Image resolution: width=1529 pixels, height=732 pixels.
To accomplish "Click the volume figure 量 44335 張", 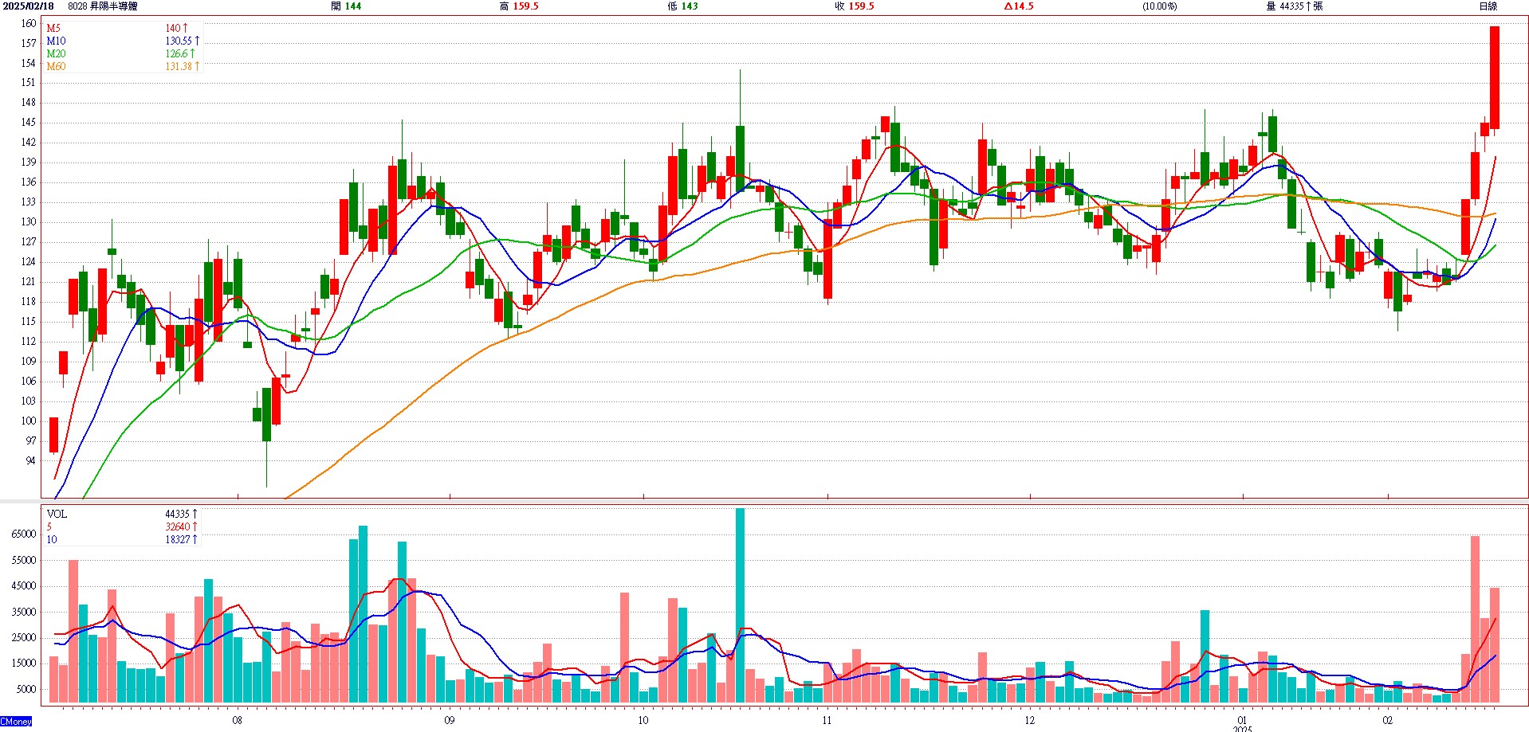I will pos(1295,6).
